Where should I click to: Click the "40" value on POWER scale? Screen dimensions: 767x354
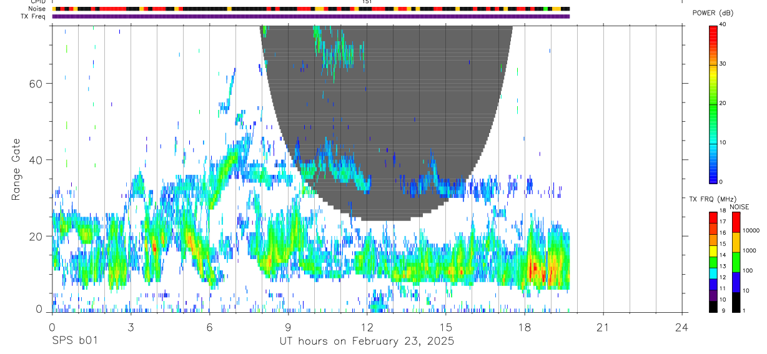point(723,25)
